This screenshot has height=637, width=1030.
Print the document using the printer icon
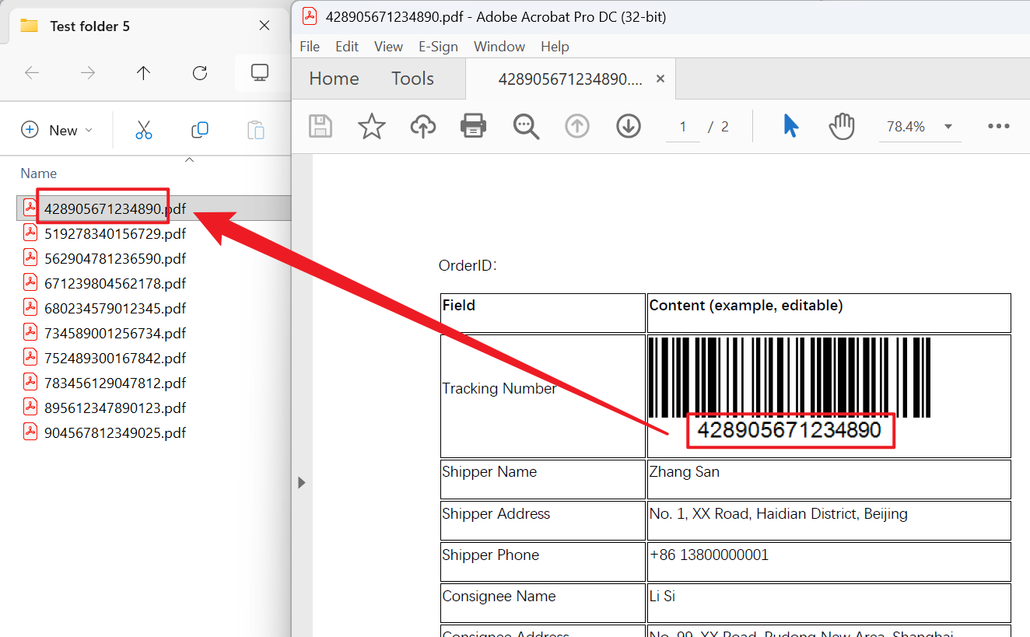click(474, 126)
